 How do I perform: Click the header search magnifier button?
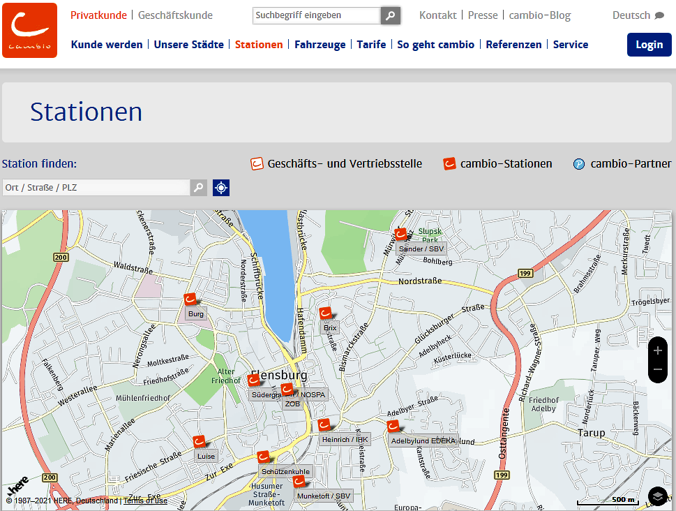(391, 15)
